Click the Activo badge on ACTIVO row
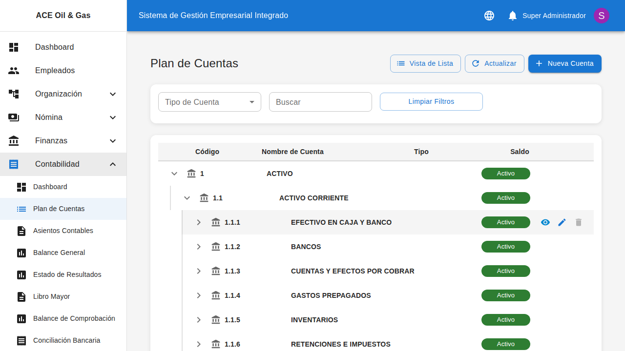 505,174
